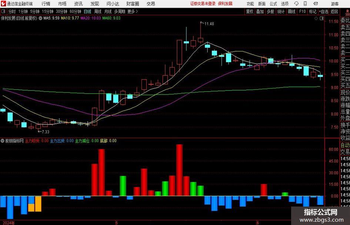
Task: Switch to 1分钟 period
Action: click(x=23, y=11)
